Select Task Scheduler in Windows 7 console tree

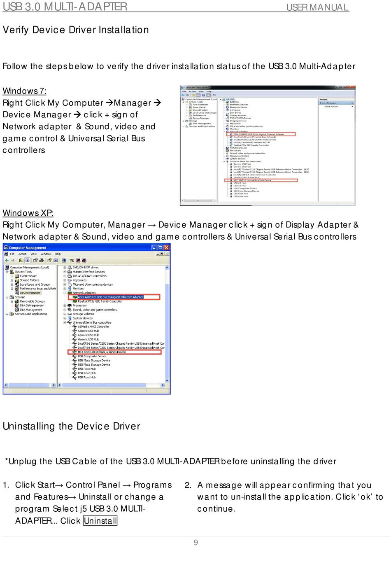tap(200, 105)
